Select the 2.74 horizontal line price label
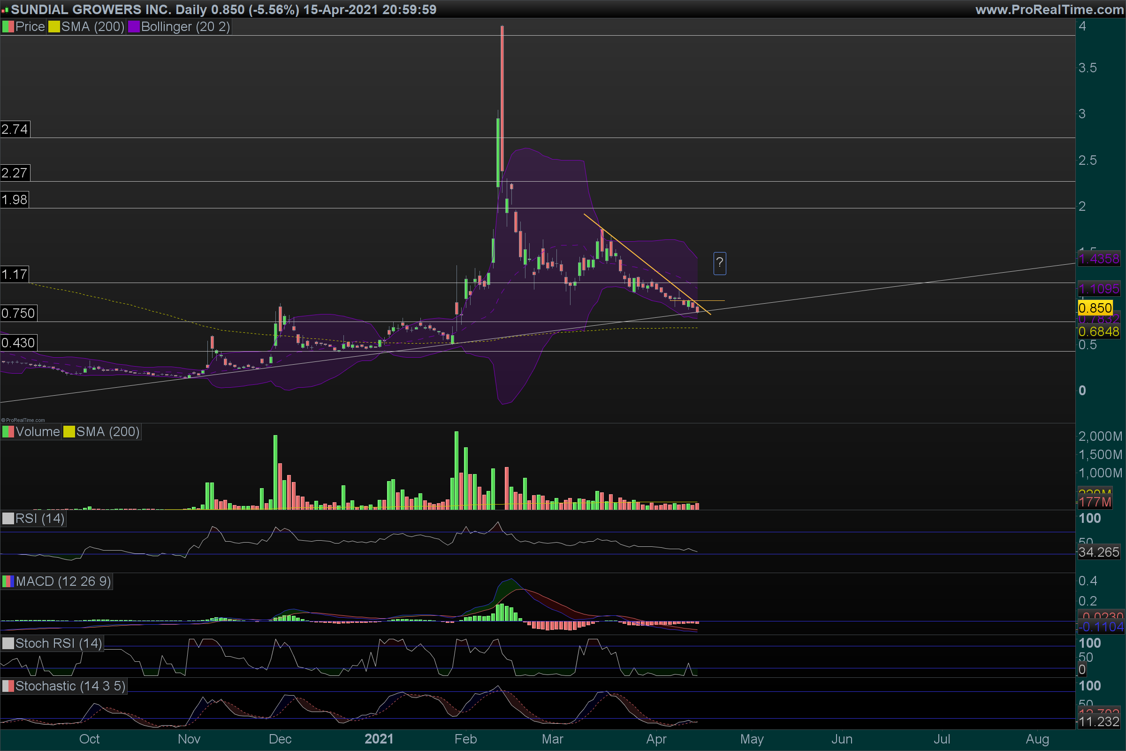 point(15,130)
